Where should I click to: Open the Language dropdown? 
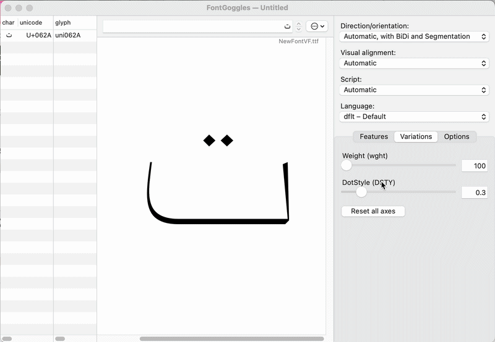coord(414,117)
